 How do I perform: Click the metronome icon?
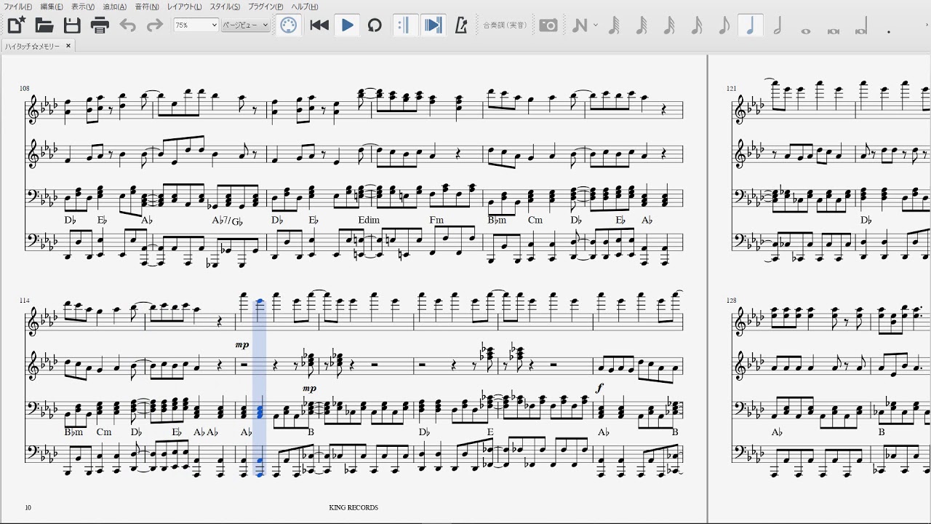coord(460,25)
